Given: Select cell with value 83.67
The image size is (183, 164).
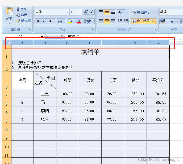Looking at the screenshot, I should 158,119.
